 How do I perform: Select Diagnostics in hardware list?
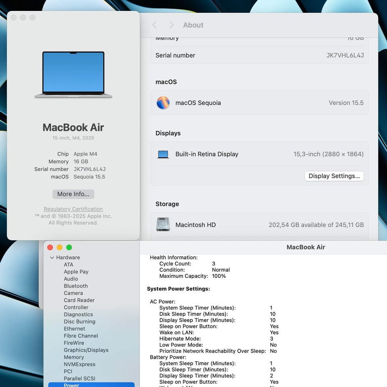click(78, 315)
